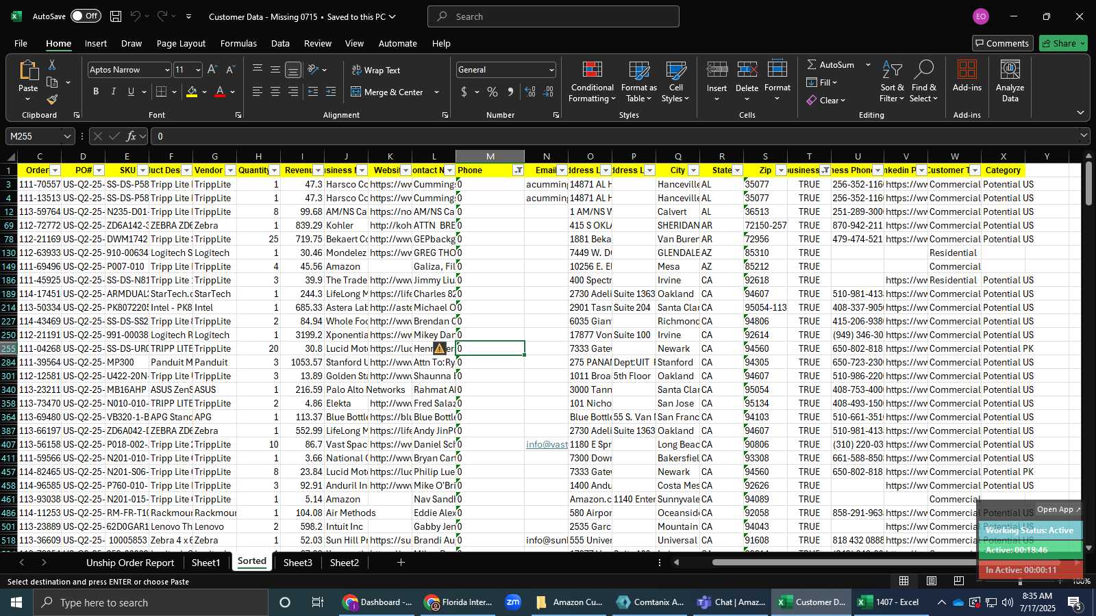Click the Comments button
Viewport: 1096px width, 616px height.
1002,43
